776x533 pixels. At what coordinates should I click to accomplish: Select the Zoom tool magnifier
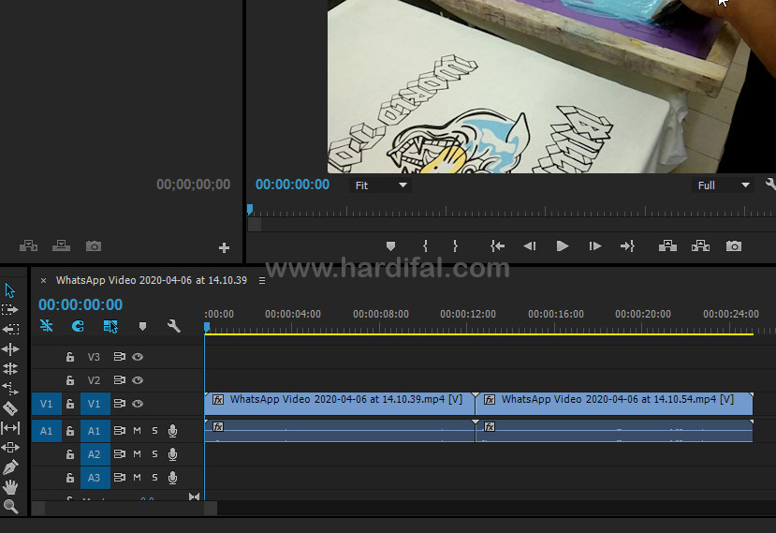(10, 506)
